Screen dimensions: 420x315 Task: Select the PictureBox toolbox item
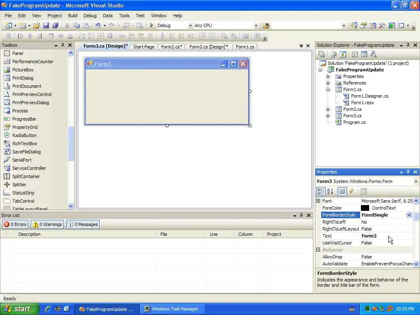tap(23, 70)
